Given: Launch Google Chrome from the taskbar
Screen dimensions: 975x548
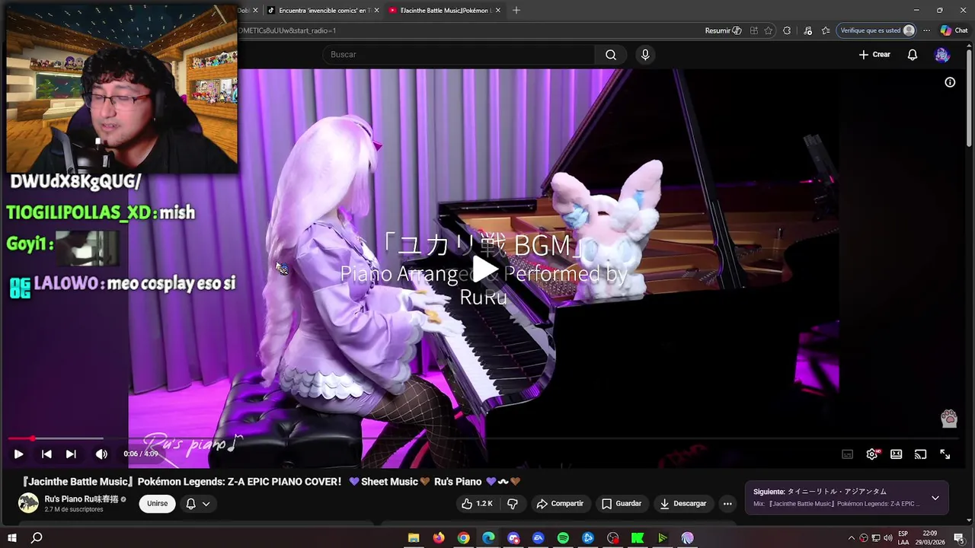Looking at the screenshot, I should click(x=463, y=538).
